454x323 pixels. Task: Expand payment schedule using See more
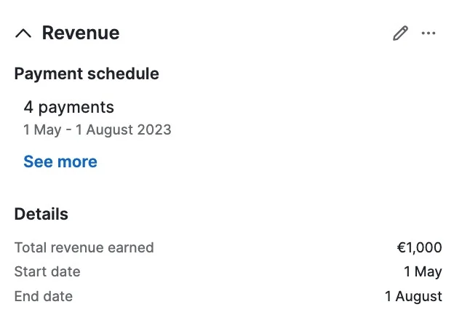click(60, 161)
